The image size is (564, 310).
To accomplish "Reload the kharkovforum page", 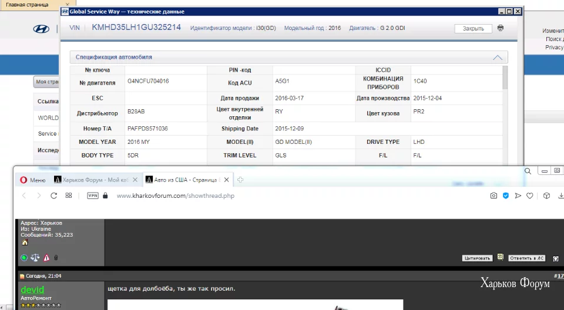I will click(53, 196).
